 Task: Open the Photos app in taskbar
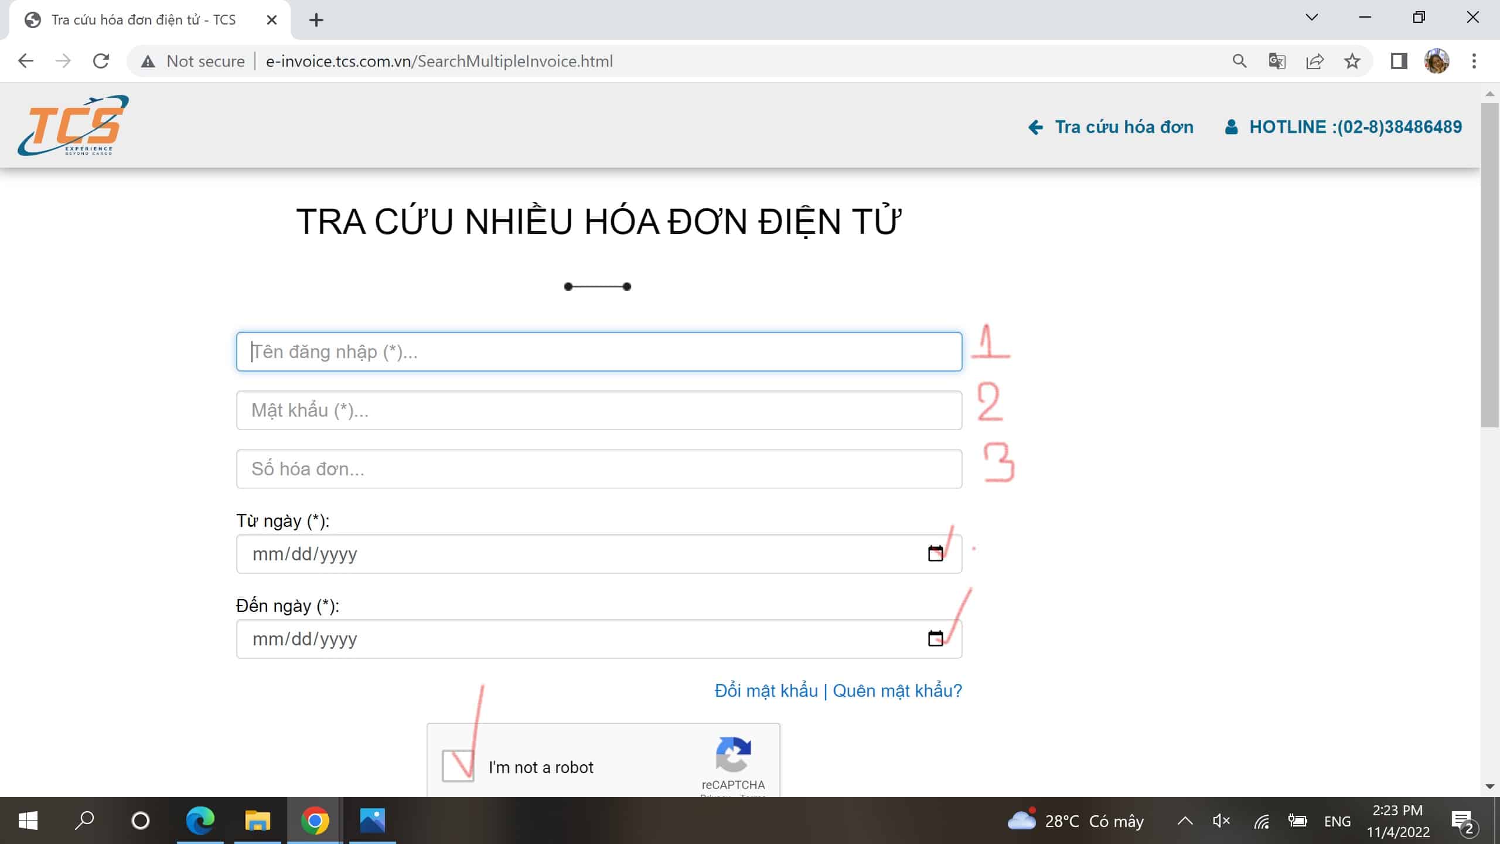(x=372, y=821)
